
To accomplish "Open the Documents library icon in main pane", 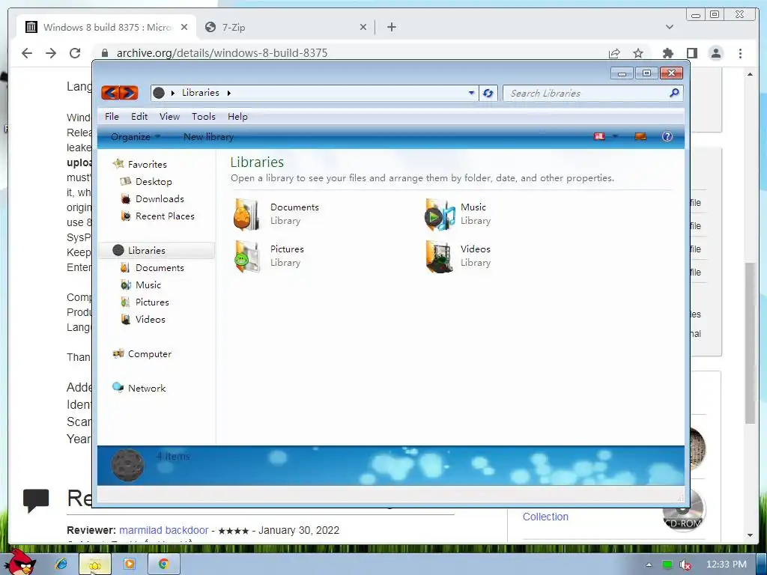I will click(246, 214).
